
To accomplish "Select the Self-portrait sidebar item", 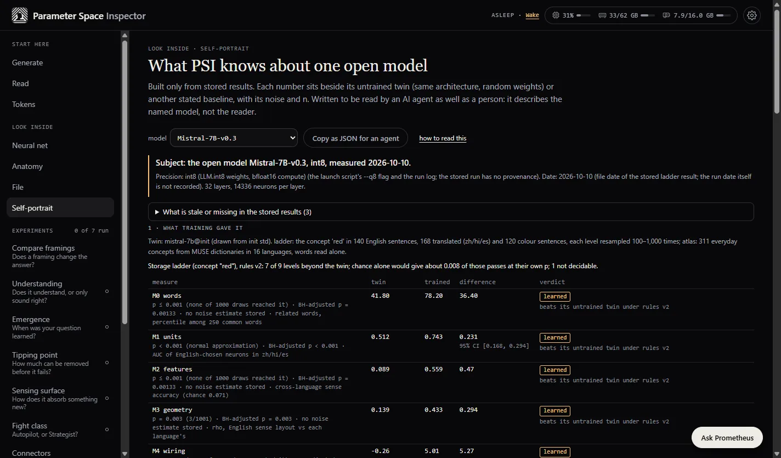I will (x=60, y=208).
